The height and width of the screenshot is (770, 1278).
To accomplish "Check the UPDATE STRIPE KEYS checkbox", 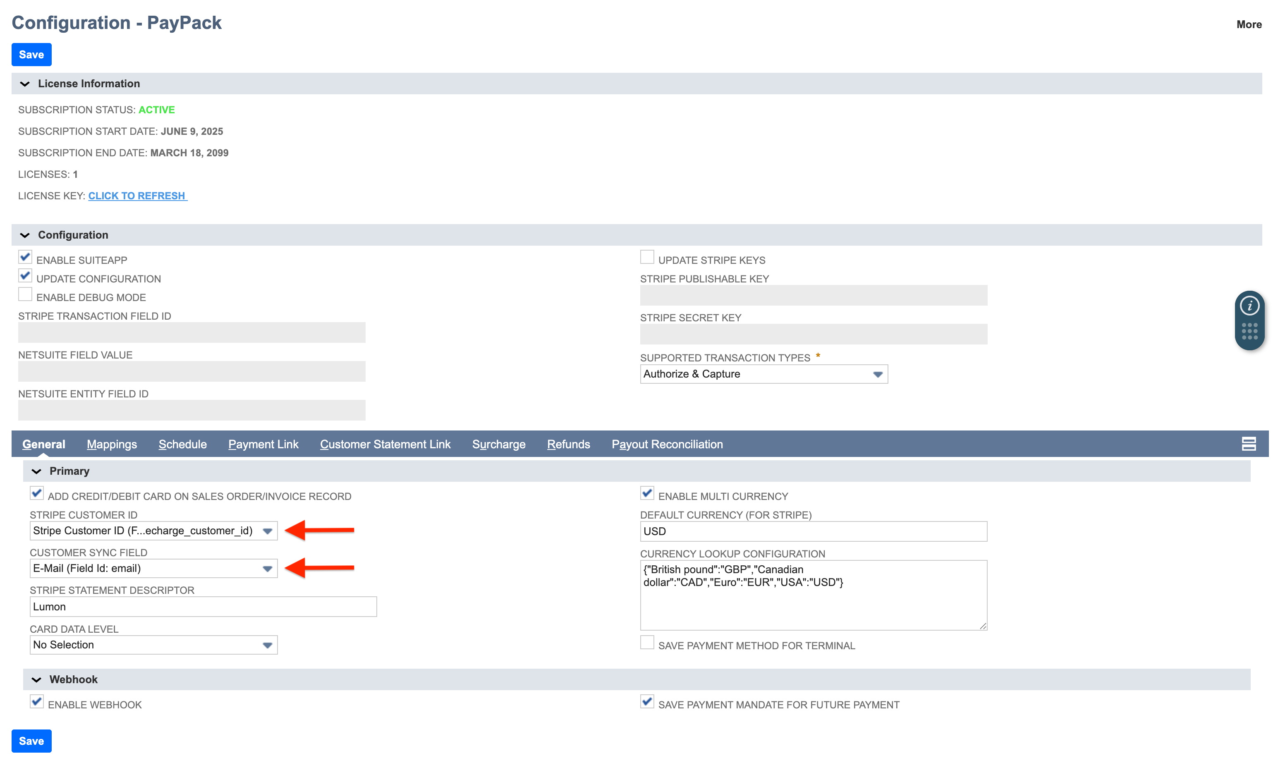I will (x=647, y=257).
